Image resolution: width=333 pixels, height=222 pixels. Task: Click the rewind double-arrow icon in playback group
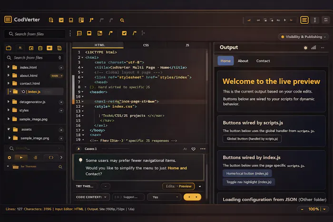pos(258,20)
